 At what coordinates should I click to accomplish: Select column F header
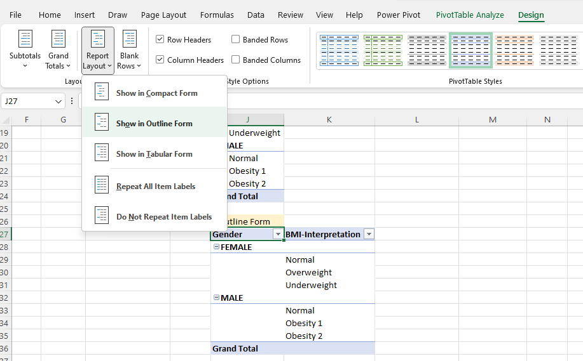point(27,119)
